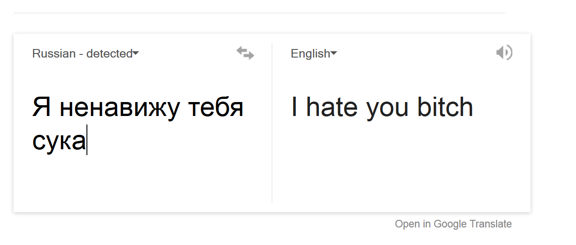Screen dimensions: 576x245
Task: Click the word "detected" in the source language label
Action: click(x=109, y=53)
